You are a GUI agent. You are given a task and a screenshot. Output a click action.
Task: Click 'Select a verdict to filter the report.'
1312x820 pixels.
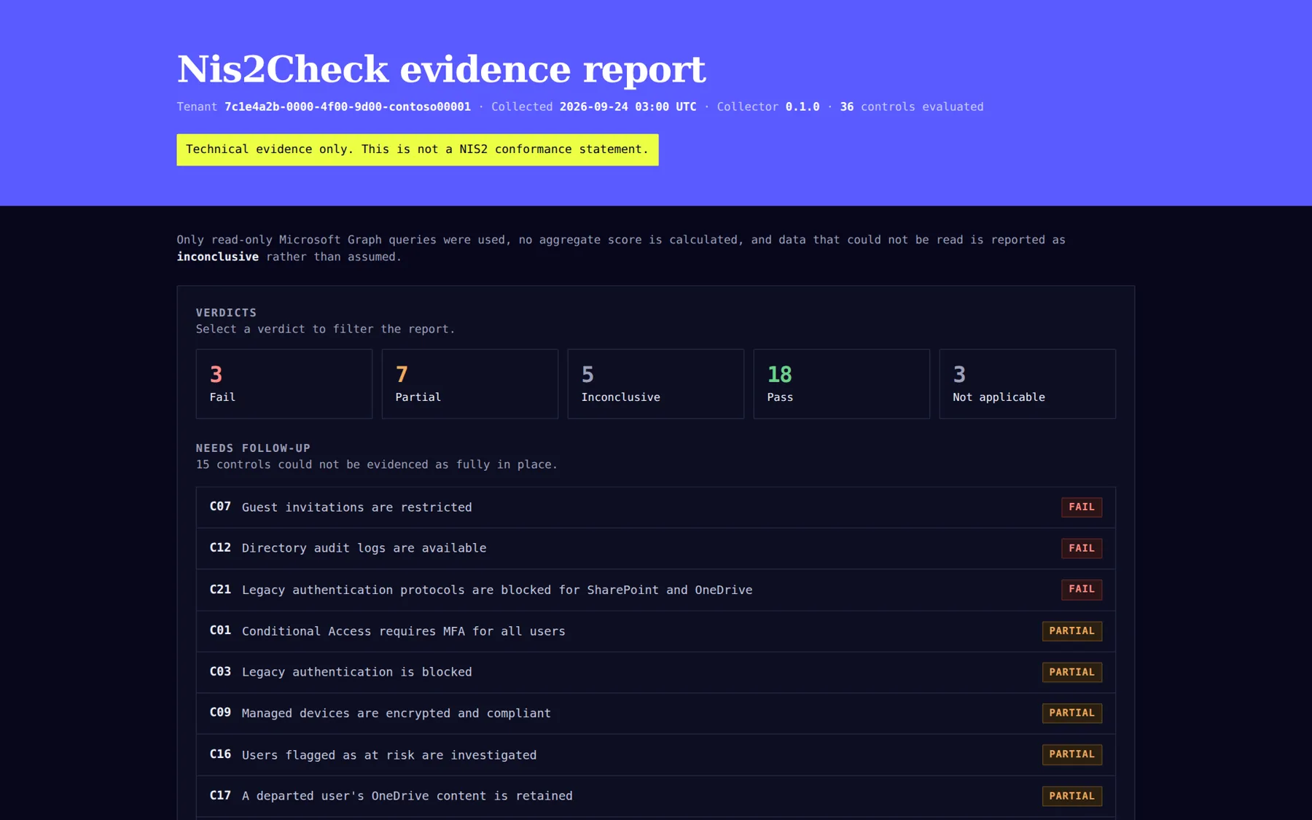click(x=325, y=329)
